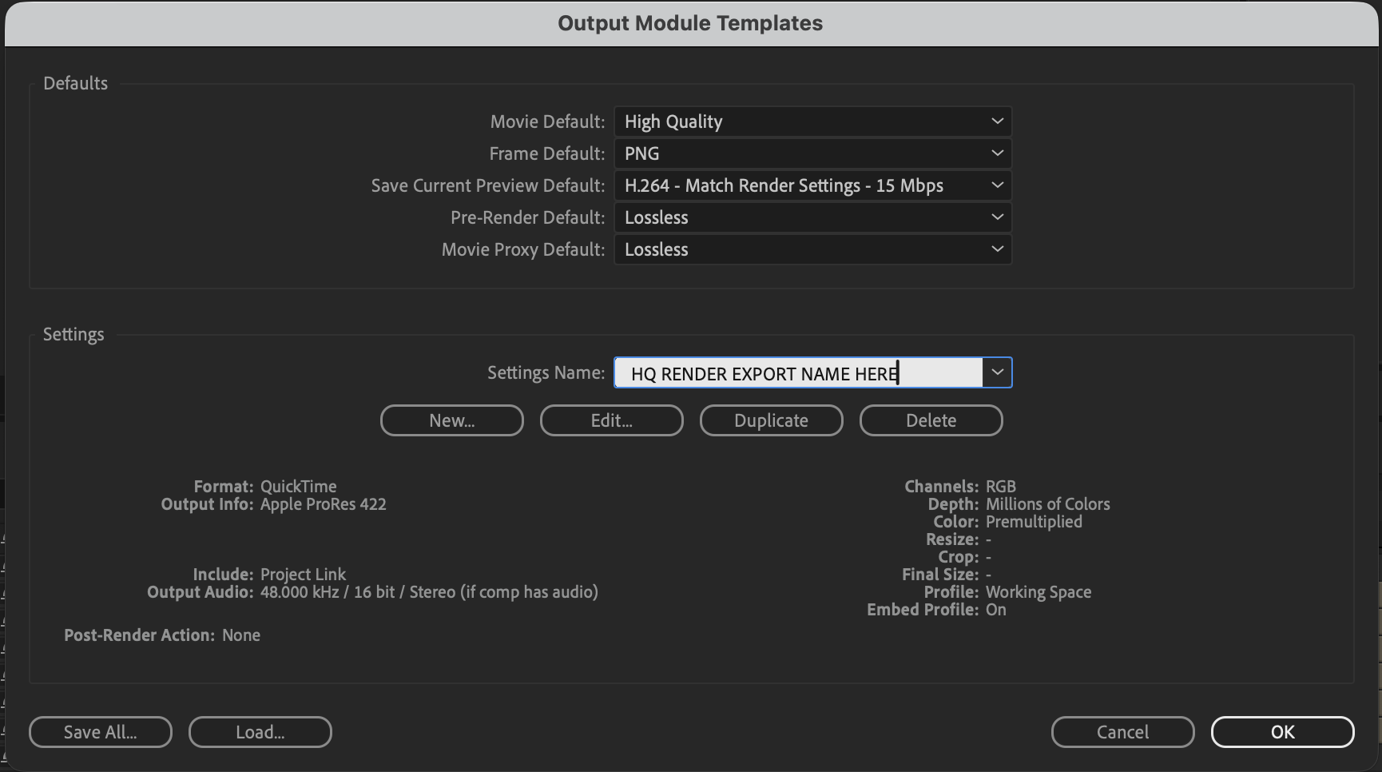Duplicate the selected template
This screenshot has width=1382, height=772.
pos(771,420)
